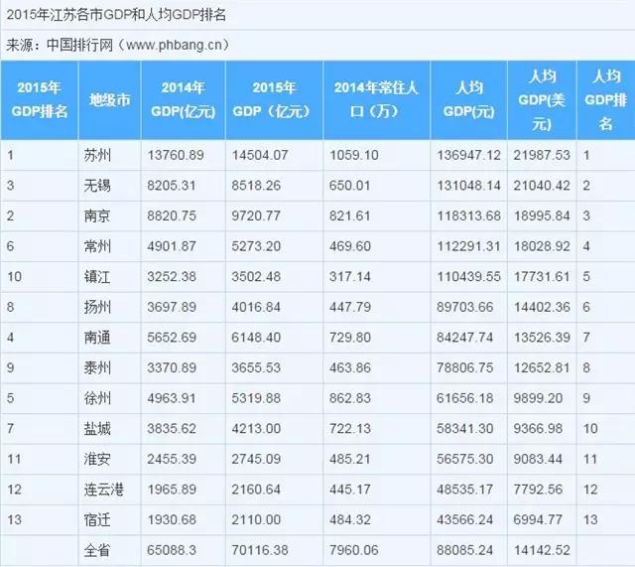Screen dimensions: 635x567
Task: Click population value 821.61
Action: click(x=350, y=215)
